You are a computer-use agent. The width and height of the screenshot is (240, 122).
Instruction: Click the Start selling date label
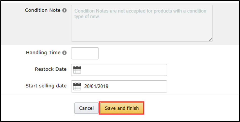pyautogui.click(x=46, y=86)
